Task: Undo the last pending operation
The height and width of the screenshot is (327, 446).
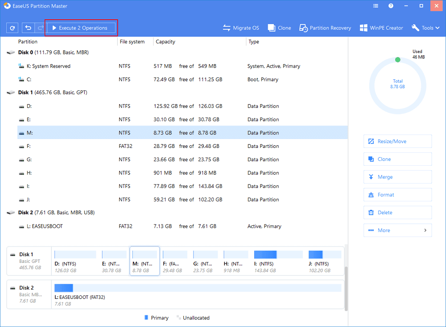Action: point(28,28)
